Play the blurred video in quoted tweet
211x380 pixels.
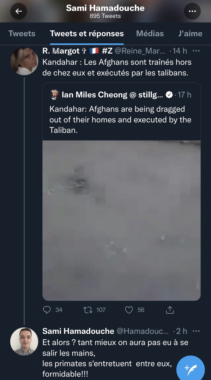(x=122, y=221)
